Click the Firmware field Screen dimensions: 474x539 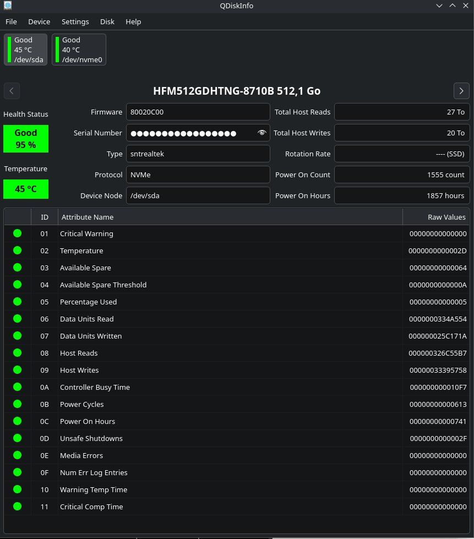pyautogui.click(x=198, y=112)
